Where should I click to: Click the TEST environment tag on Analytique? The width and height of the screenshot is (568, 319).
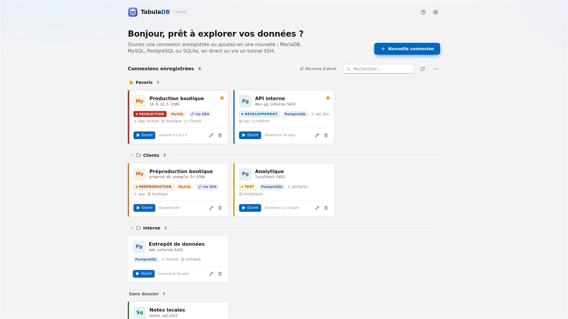[248, 187]
